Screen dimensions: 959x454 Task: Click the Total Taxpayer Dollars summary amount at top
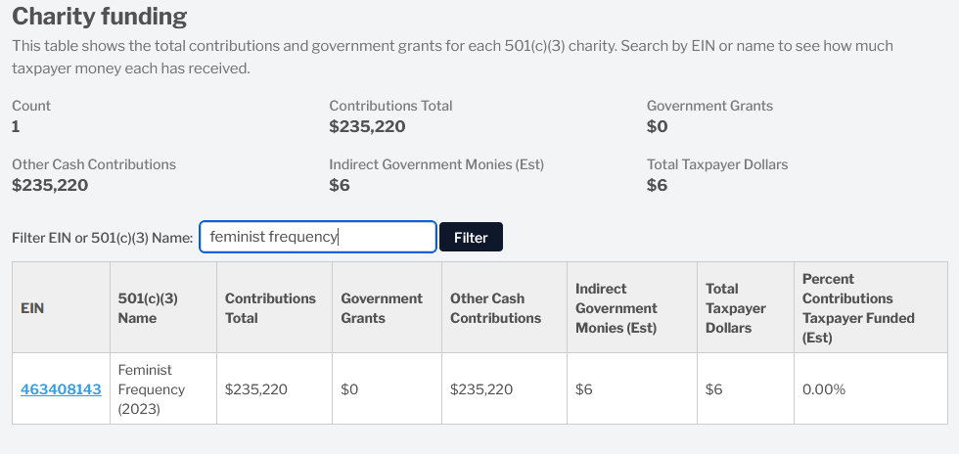pyautogui.click(x=657, y=185)
